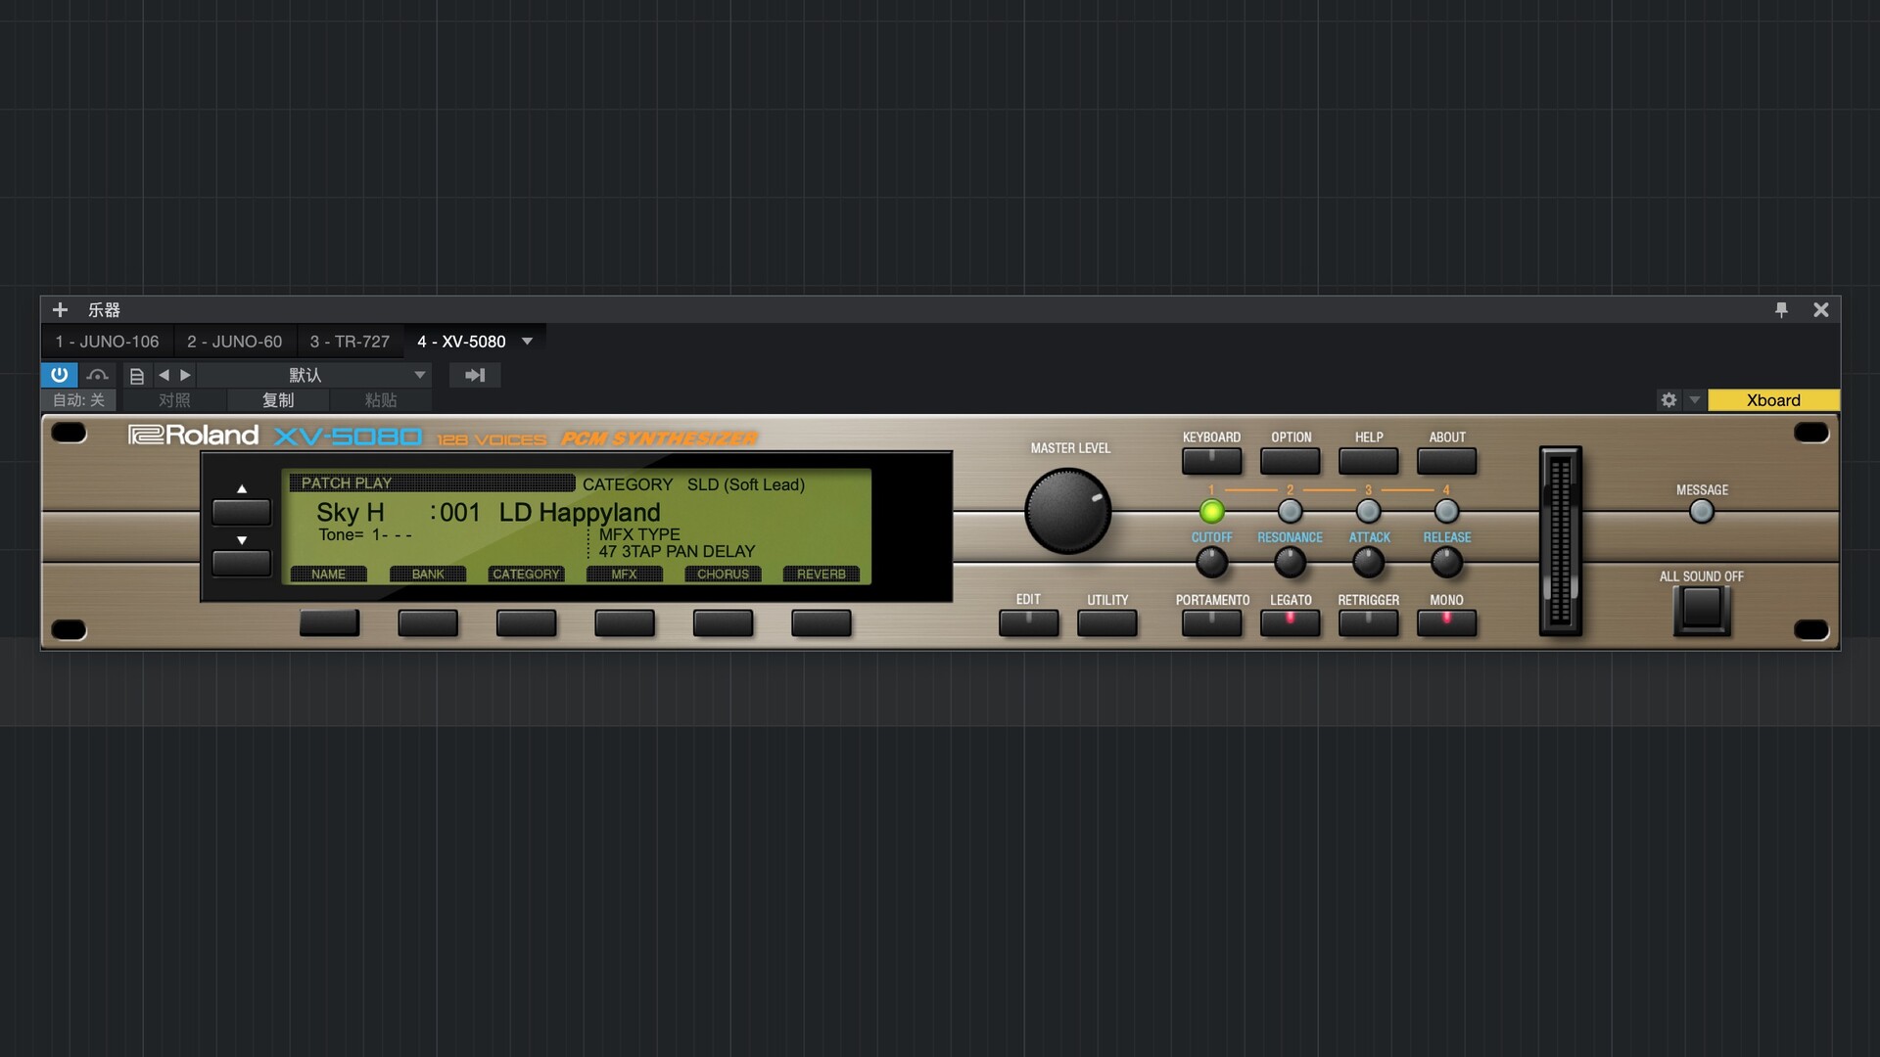Click the ATTACK knob

coord(1369,562)
